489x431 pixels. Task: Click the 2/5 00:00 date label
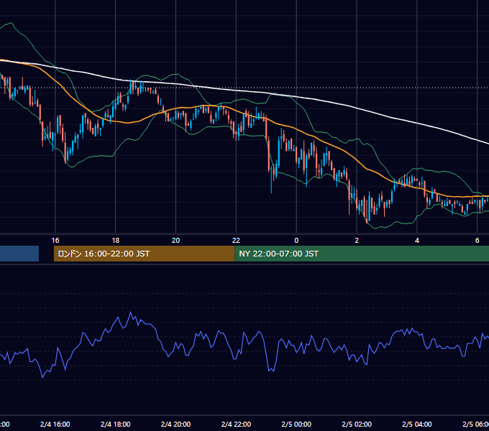(296, 425)
